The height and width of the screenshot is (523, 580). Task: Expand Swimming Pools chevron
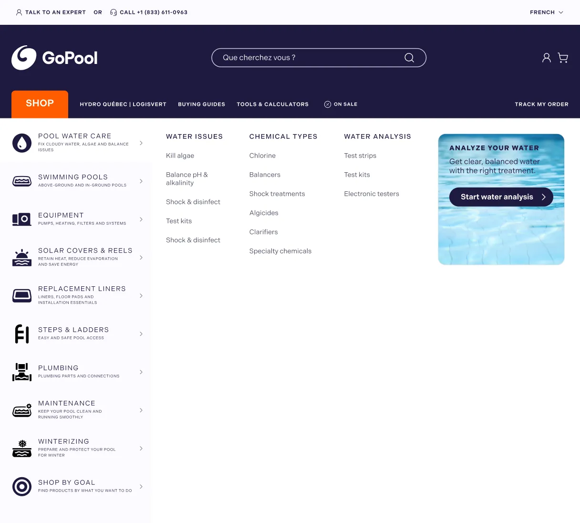(x=141, y=181)
